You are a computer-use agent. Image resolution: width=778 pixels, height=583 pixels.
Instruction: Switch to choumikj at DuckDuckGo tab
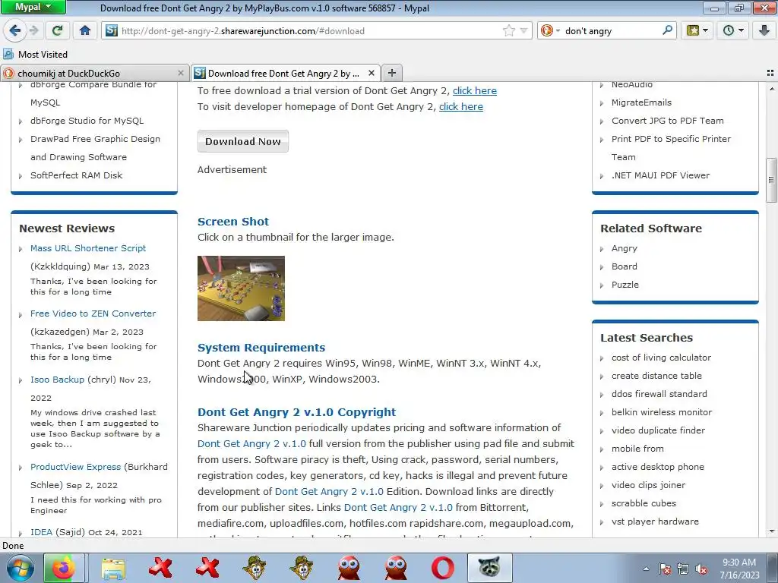(x=94, y=74)
